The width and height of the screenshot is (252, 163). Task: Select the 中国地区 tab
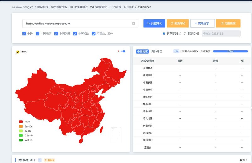[142, 51]
